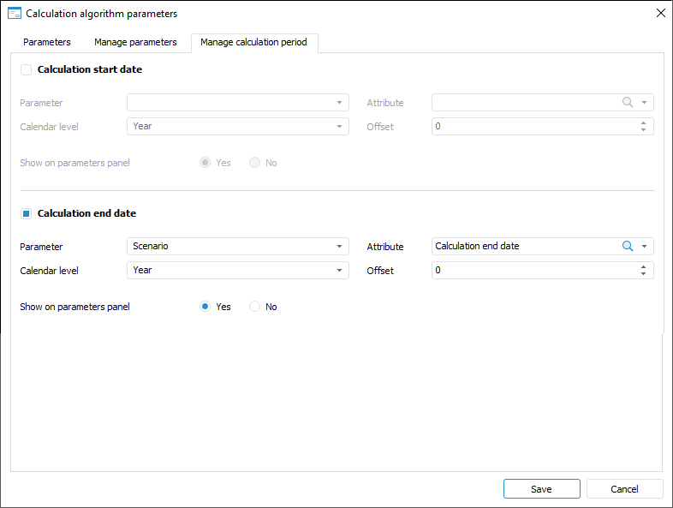Click the search icon in end date Attribute
This screenshot has width=673, height=508.
[x=628, y=247]
